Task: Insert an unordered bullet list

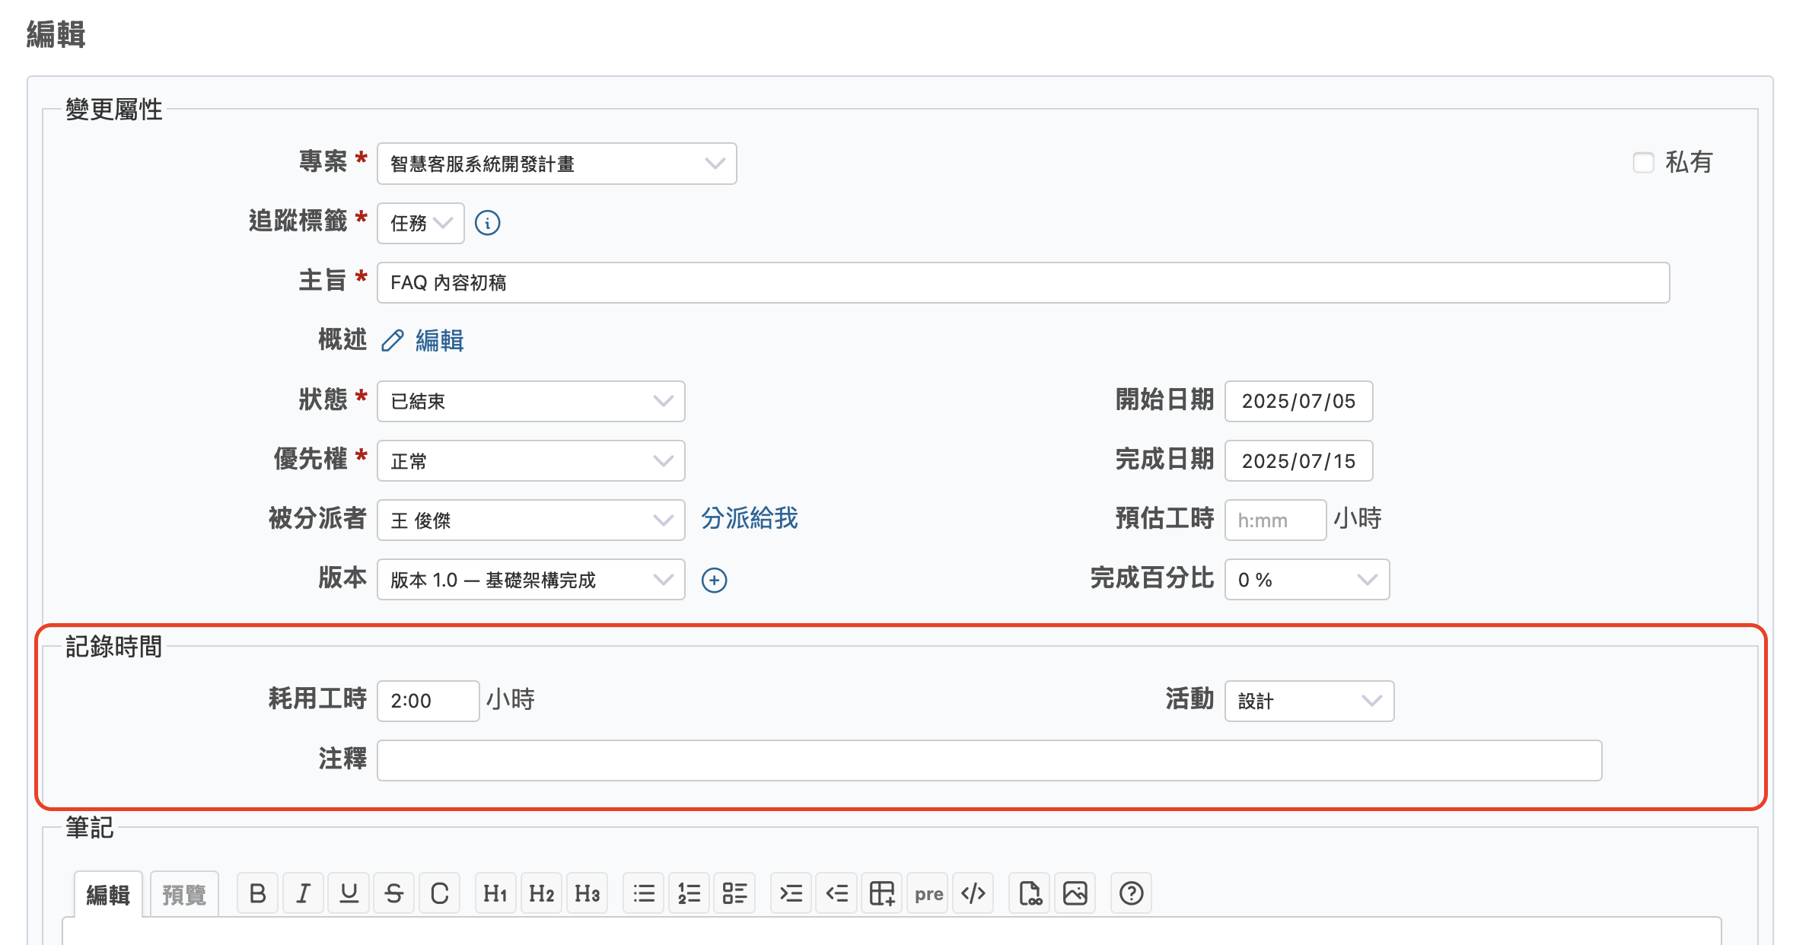Action: (x=644, y=893)
